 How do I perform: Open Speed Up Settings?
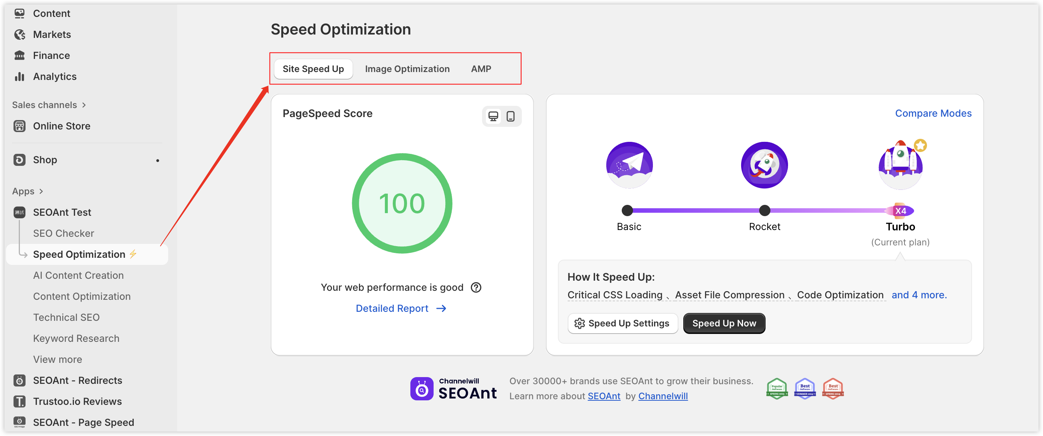(x=622, y=323)
